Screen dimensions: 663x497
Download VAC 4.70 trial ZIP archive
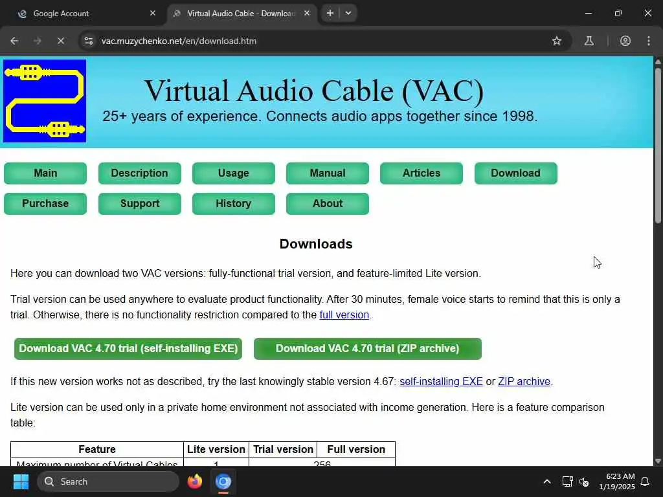coord(368,349)
